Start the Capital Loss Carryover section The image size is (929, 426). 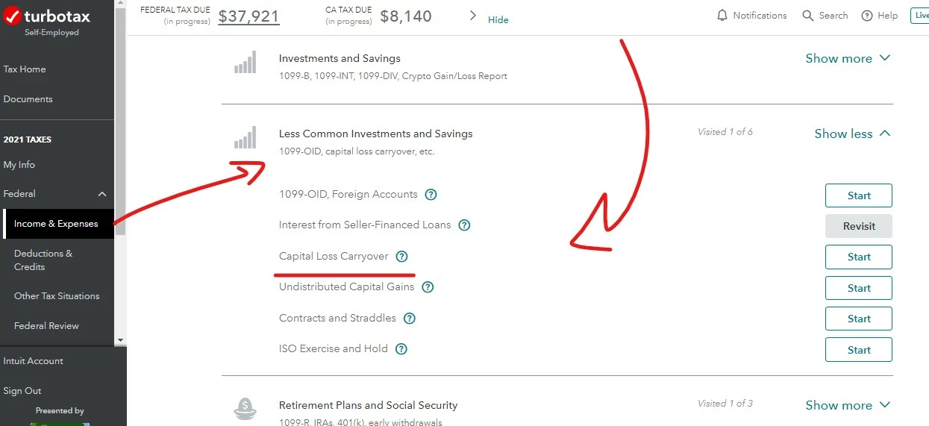tap(859, 257)
